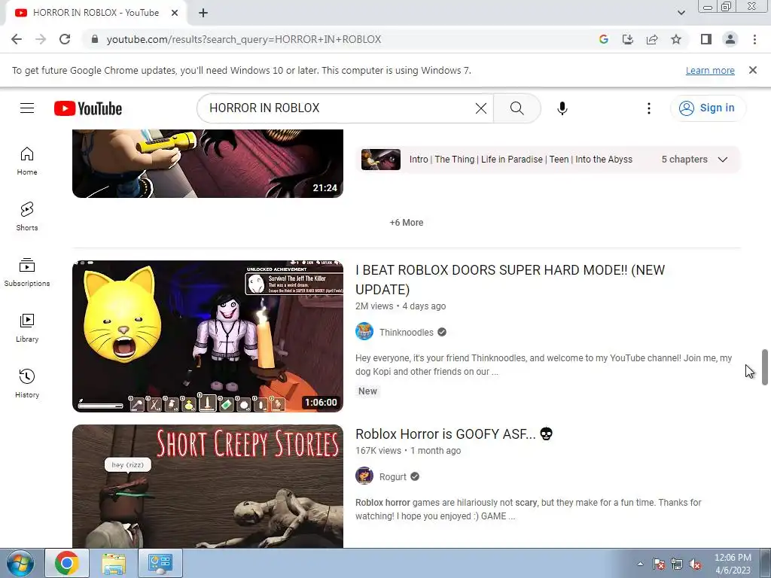Open the 21:24 flashlight video thumbnail
Screen dimensions: 771x578
pyautogui.click(x=208, y=163)
